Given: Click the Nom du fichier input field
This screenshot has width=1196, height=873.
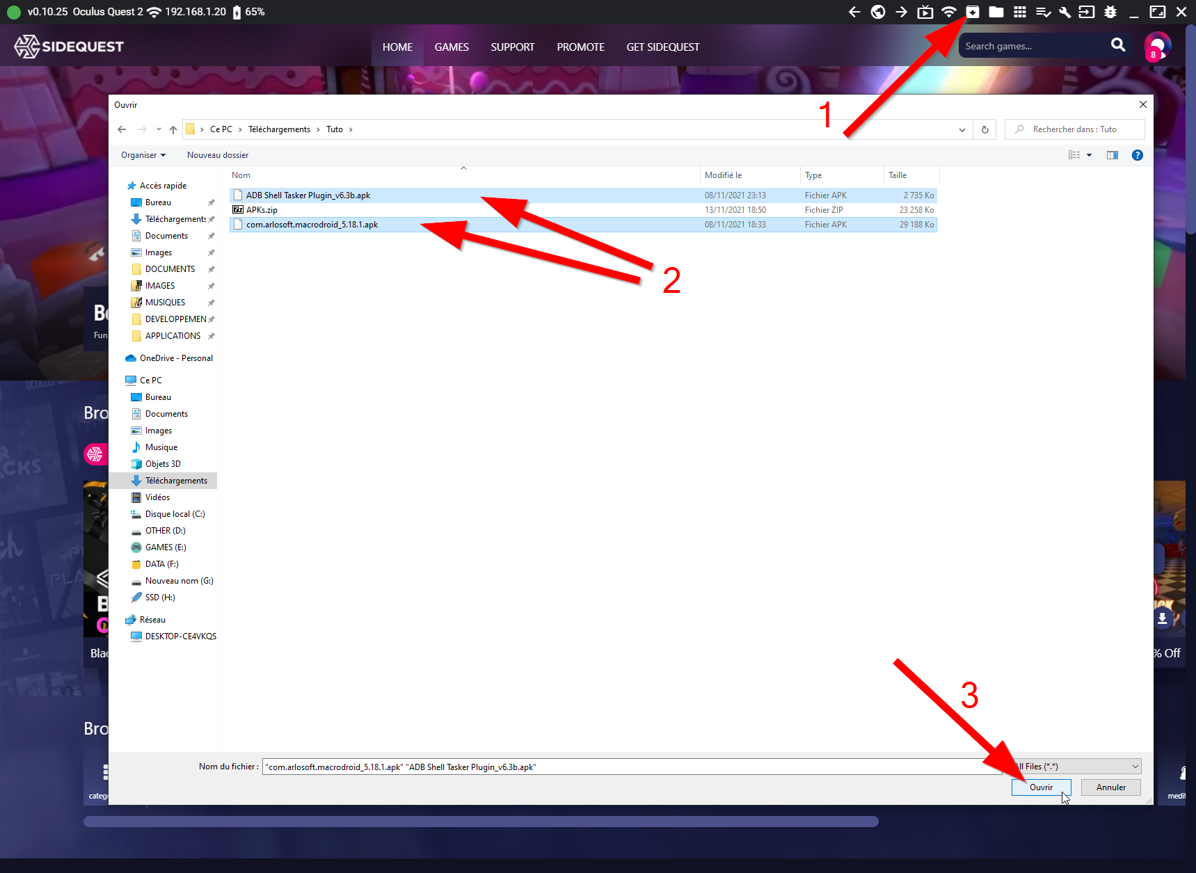Looking at the screenshot, I should (632, 767).
